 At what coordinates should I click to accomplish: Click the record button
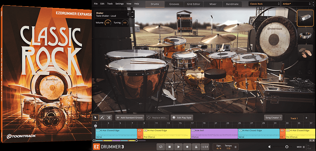click(187, 147)
